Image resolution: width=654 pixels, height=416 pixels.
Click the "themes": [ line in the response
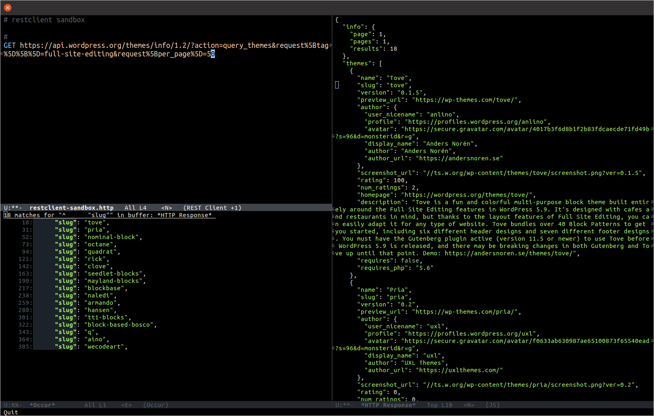coord(362,63)
